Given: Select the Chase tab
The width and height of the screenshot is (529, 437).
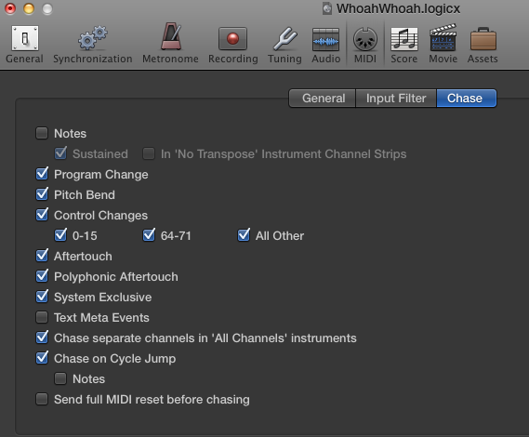Looking at the screenshot, I should [467, 99].
